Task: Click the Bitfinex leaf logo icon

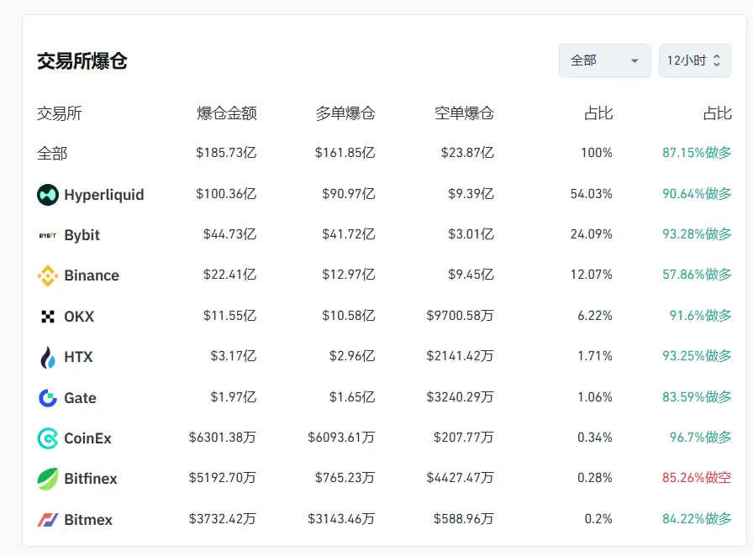Action: (48, 479)
